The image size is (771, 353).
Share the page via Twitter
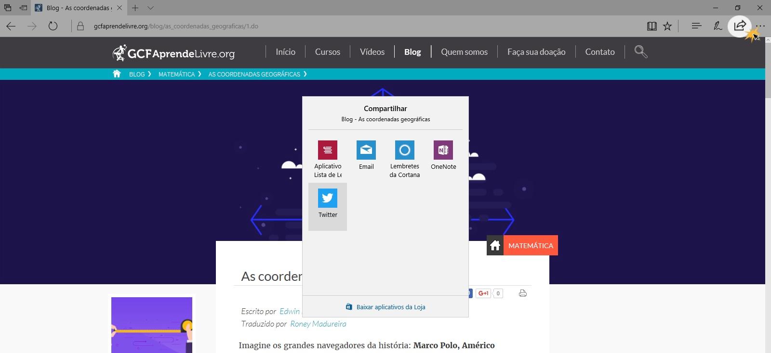[328, 206]
